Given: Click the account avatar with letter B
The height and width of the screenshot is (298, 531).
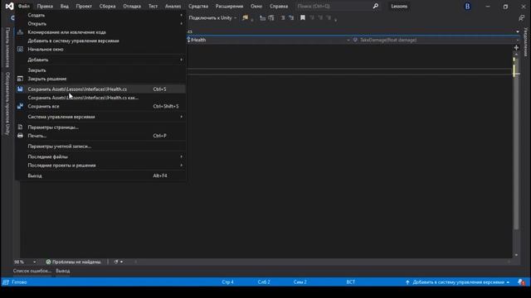Looking at the screenshot, I should [x=468, y=7].
